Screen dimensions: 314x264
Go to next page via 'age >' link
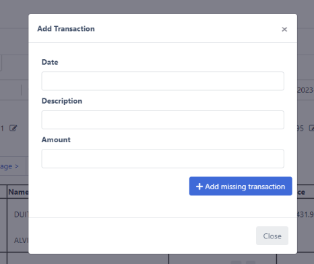(9, 166)
